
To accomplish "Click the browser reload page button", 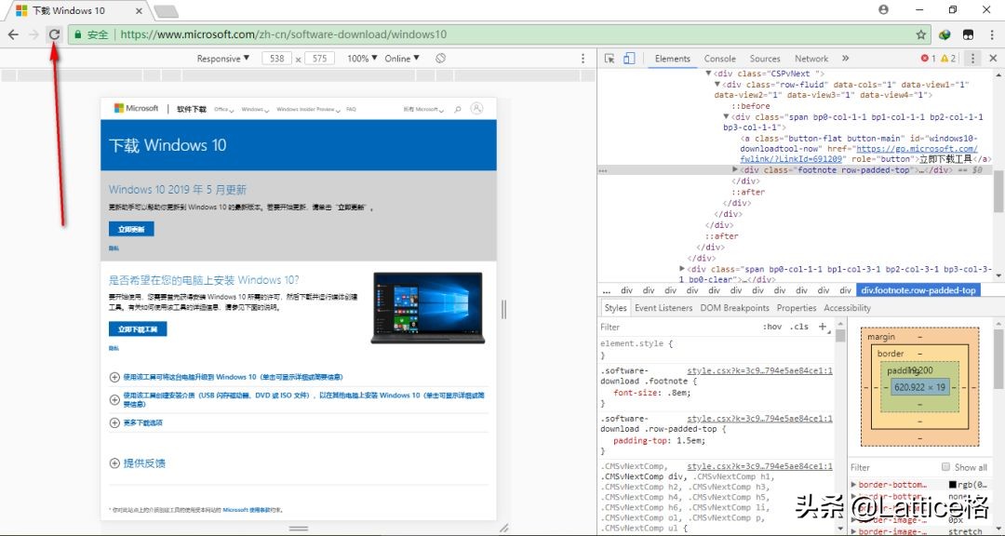I will point(54,34).
